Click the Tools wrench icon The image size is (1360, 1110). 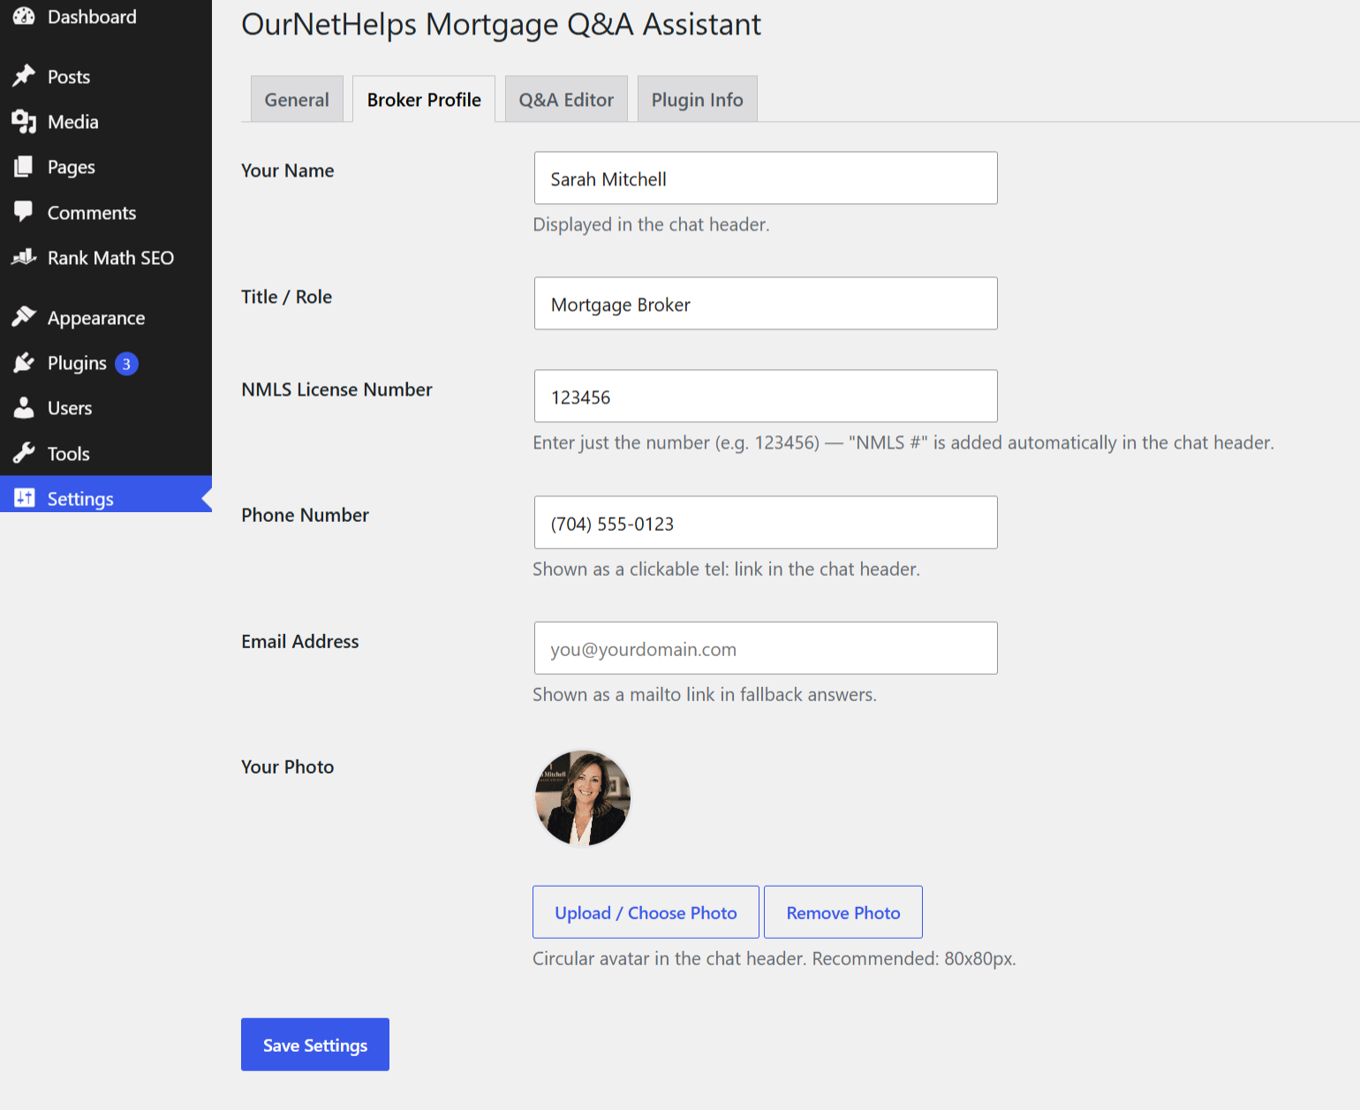click(x=24, y=453)
